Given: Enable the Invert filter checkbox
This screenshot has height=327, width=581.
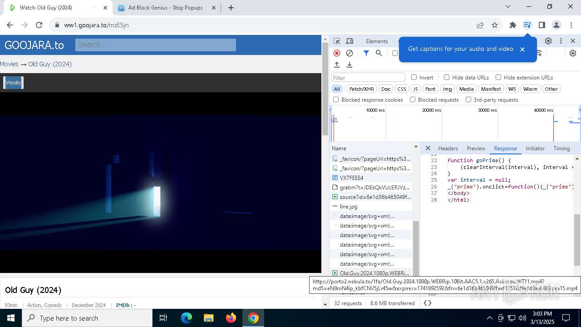Looking at the screenshot, I should (x=414, y=77).
